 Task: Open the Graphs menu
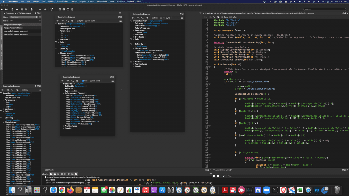click(x=82, y=2)
